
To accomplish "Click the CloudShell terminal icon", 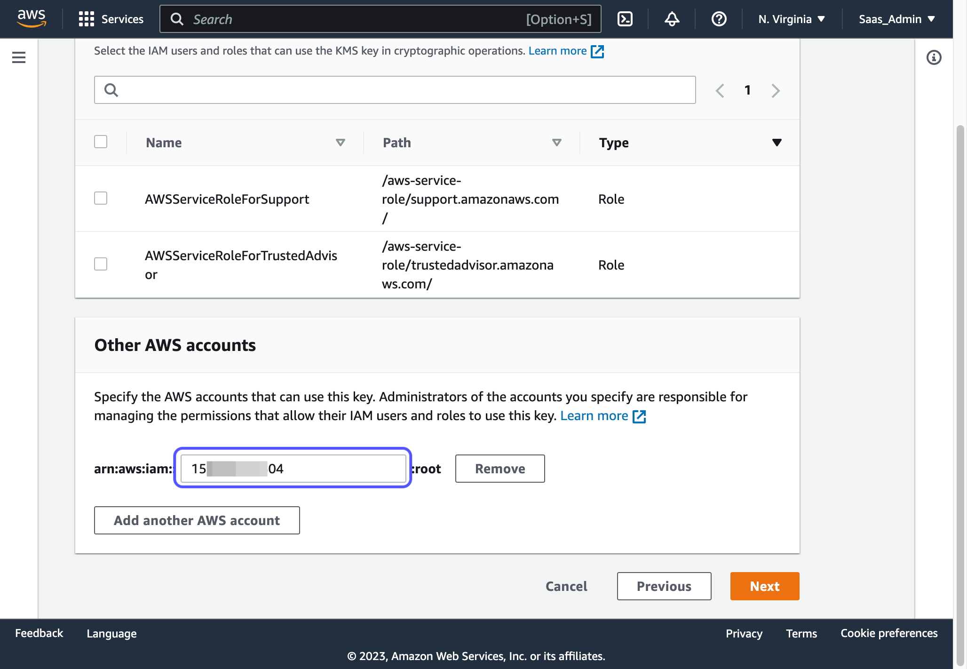I will tap(626, 18).
